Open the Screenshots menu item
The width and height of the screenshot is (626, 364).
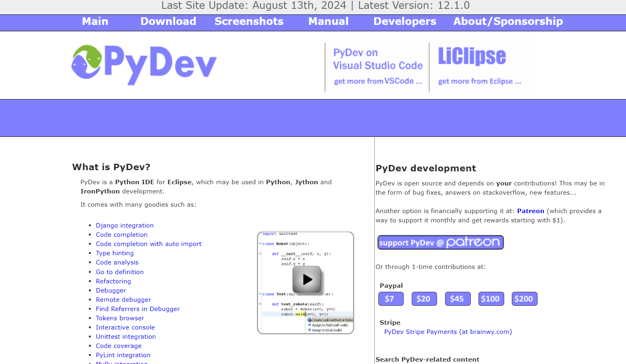pyautogui.click(x=249, y=21)
